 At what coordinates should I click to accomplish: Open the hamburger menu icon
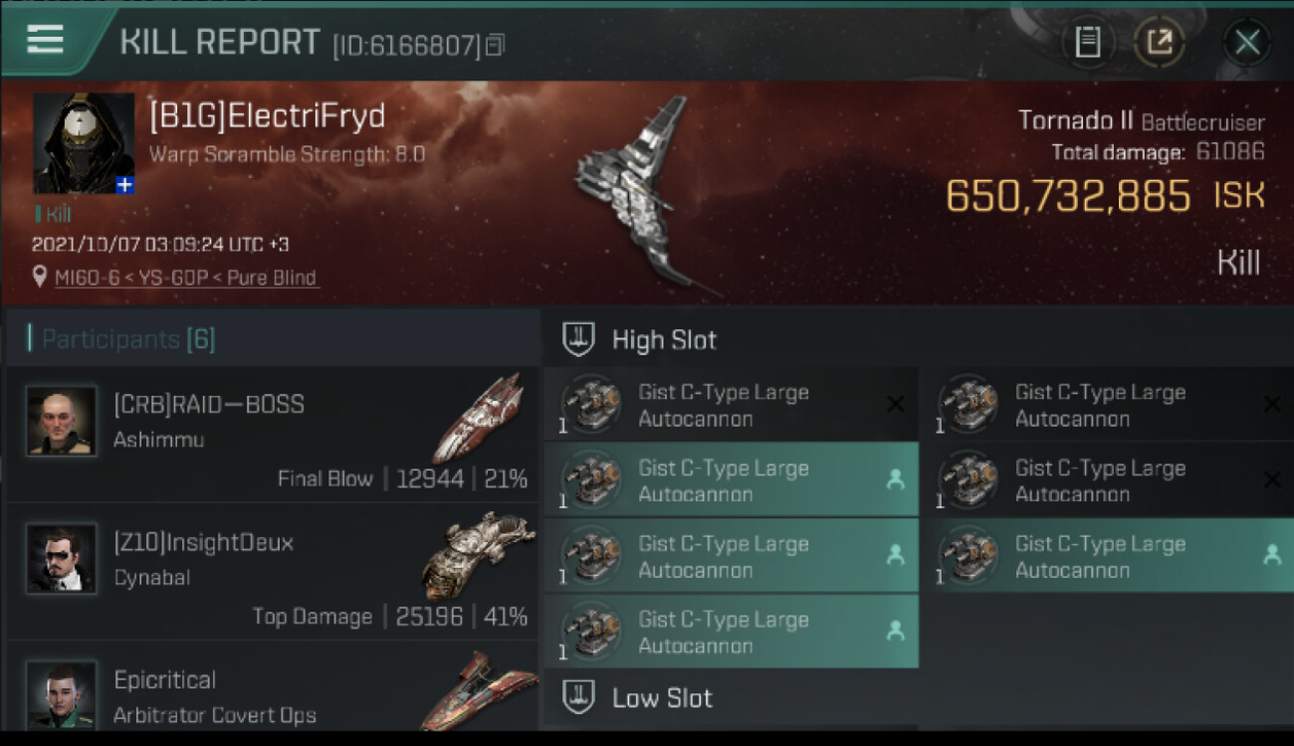pos(46,39)
